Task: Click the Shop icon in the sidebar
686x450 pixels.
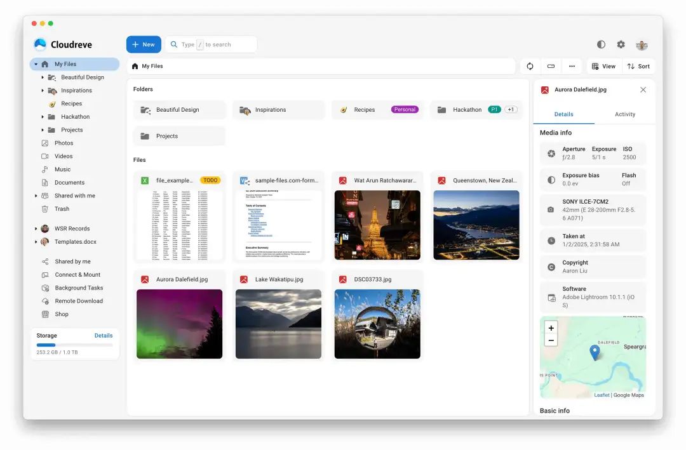Action: [45, 314]
